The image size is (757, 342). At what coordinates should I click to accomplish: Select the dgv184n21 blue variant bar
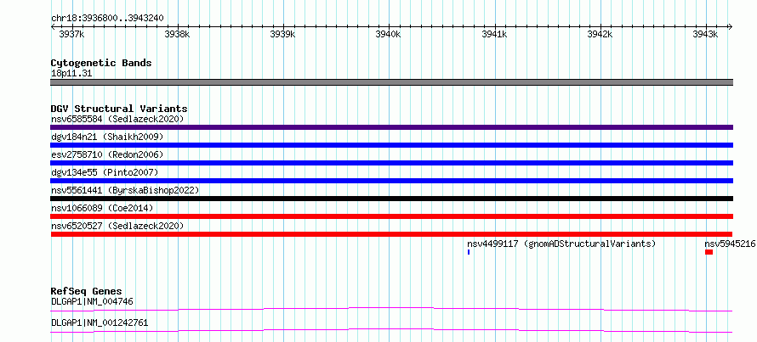pos(391,145)
